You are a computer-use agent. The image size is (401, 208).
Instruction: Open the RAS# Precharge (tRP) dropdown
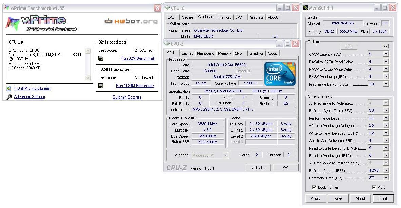(x=386, y=76)
